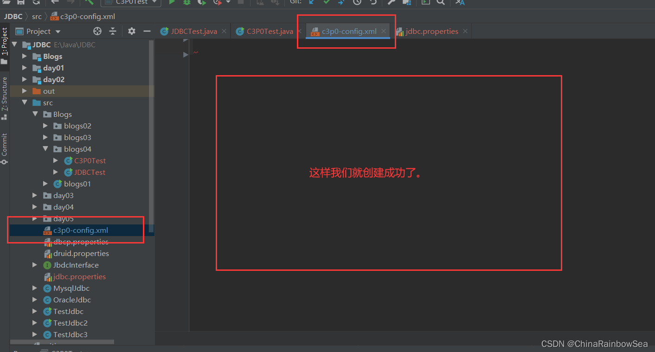Push commits with the Git push arrow
Screen dimensions: 655x352
click(341, 2)
